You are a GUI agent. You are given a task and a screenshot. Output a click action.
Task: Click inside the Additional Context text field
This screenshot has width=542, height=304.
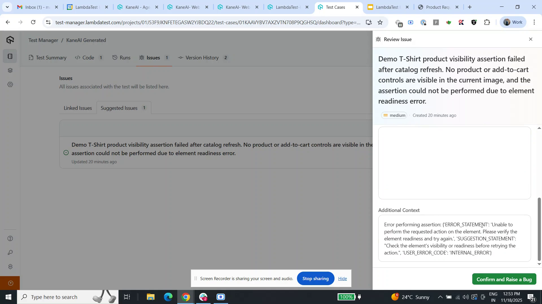[454, 238]
